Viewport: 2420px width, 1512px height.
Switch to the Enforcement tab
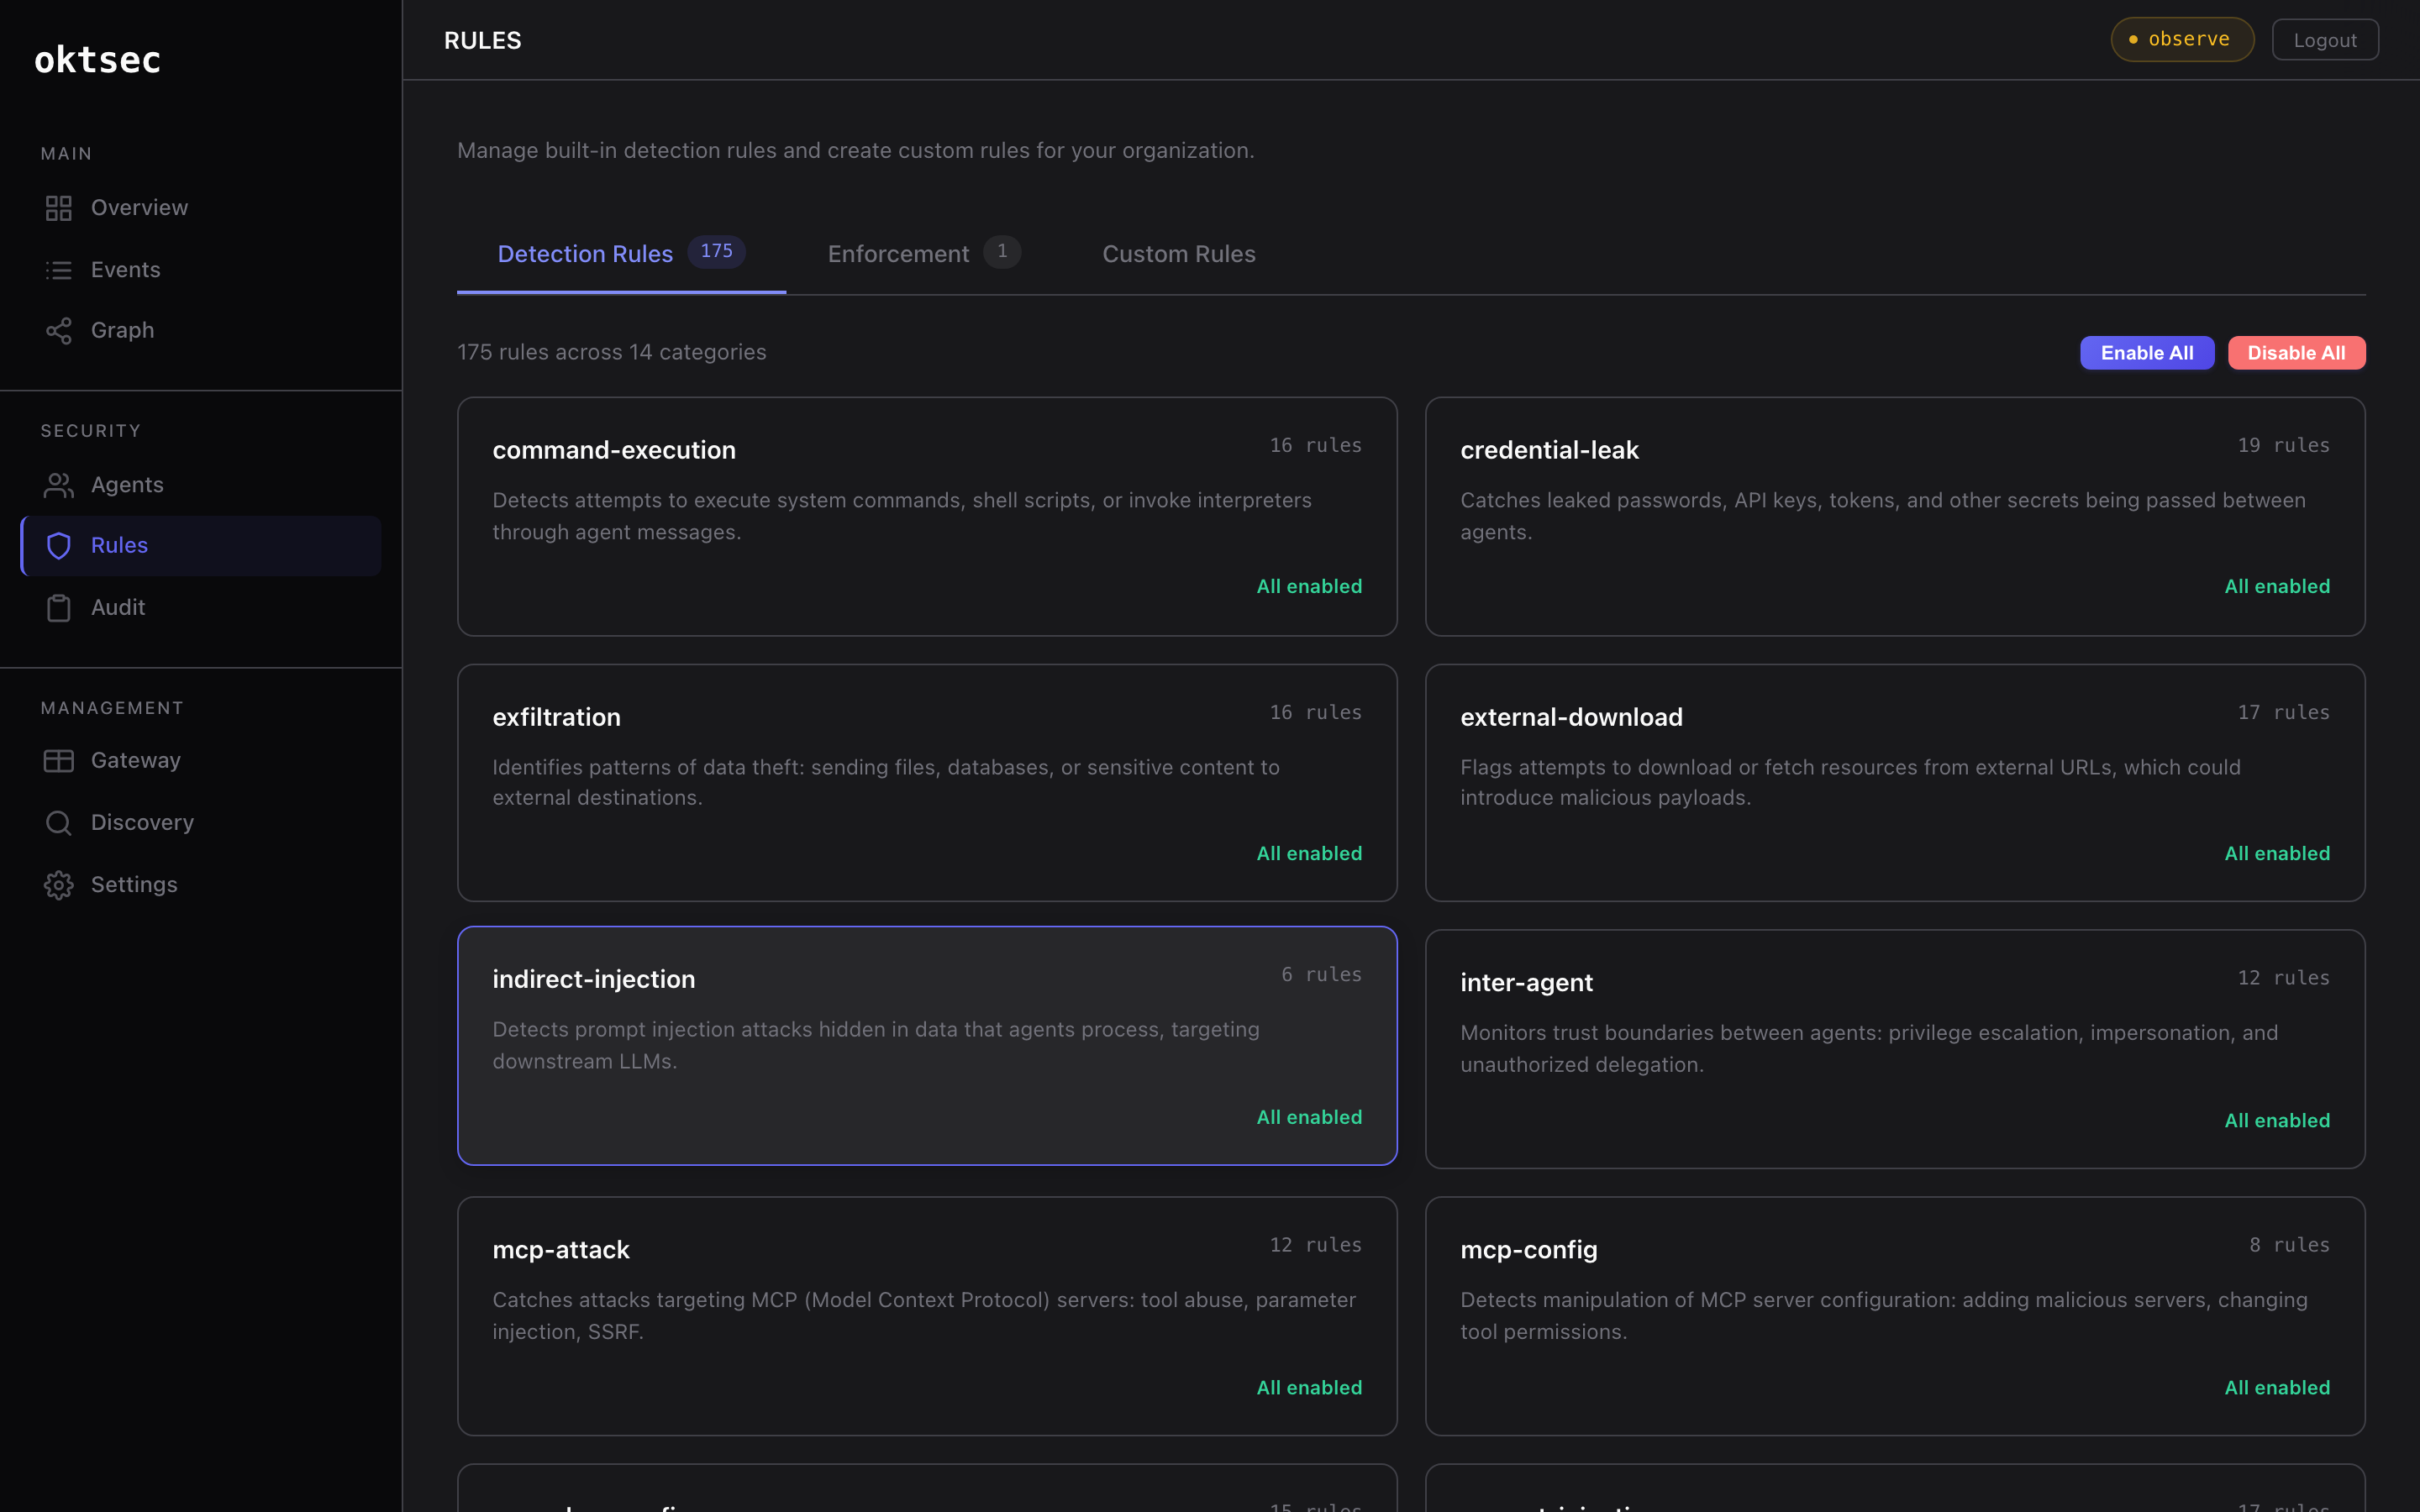point(898,253)
